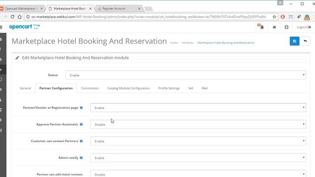Click the puzzle-piece extension icon in the toolbar

click(299, 17)
